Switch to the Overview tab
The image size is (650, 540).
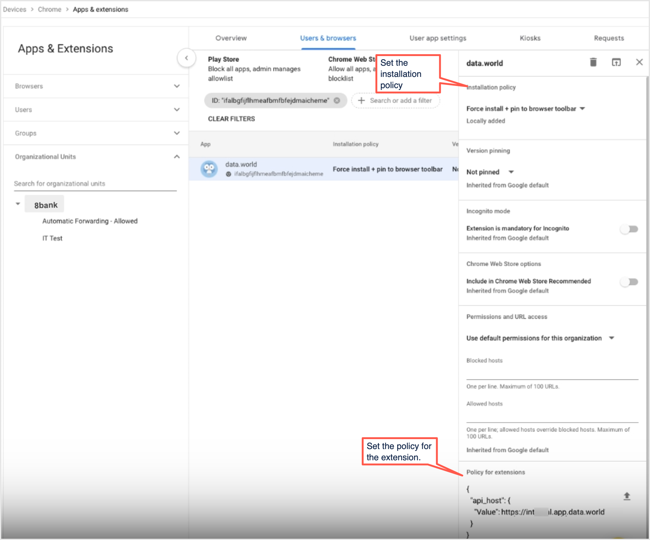[x=231, y=38]
